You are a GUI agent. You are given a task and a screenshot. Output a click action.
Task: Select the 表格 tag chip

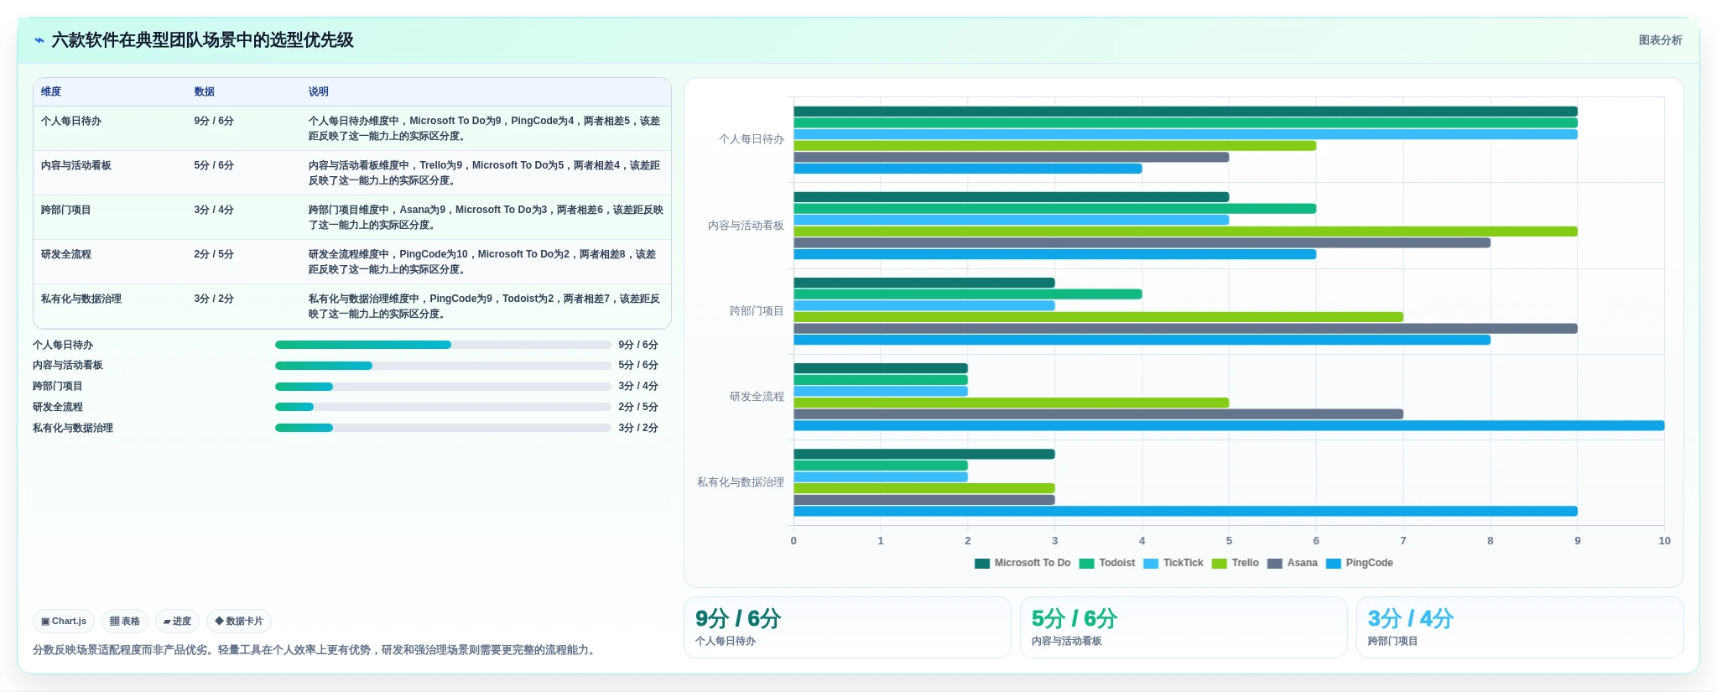point(125,622)
